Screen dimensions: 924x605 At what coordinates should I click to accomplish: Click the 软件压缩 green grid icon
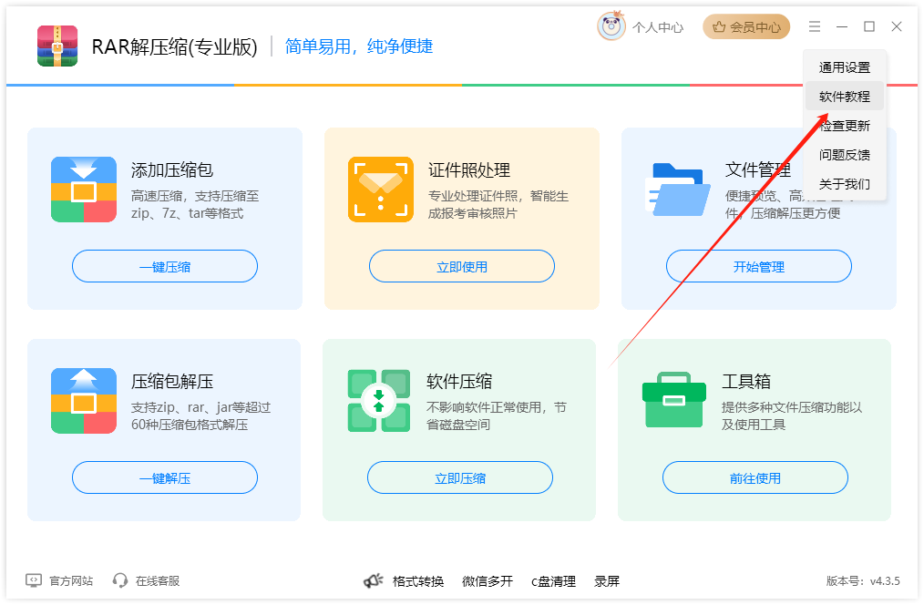(x=379, y=401)
